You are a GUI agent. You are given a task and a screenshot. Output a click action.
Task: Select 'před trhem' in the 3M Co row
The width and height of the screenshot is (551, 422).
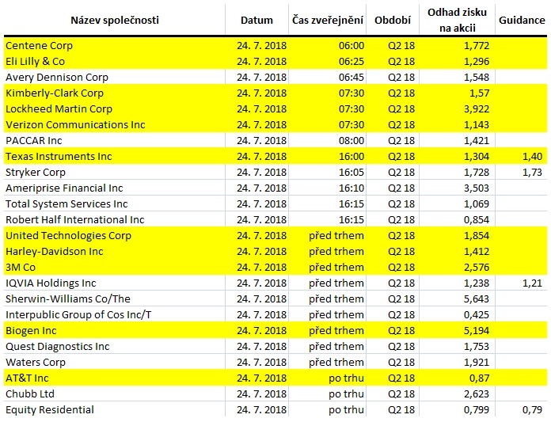(336, 267)
